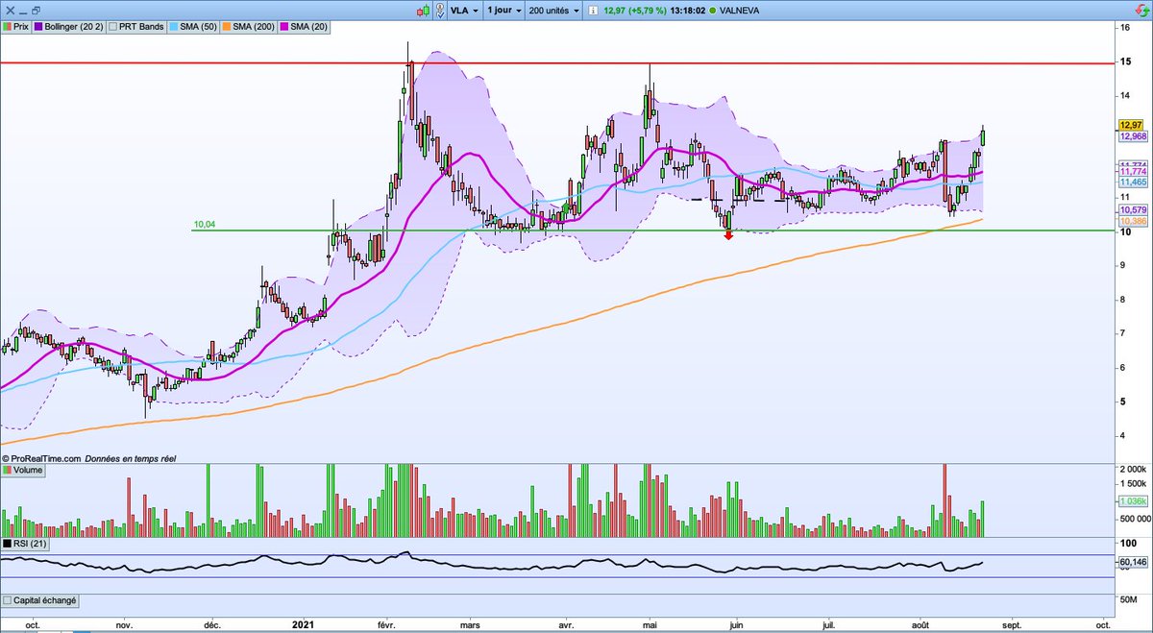Click the green-red bars icon on Volume label

pos(7,470)
